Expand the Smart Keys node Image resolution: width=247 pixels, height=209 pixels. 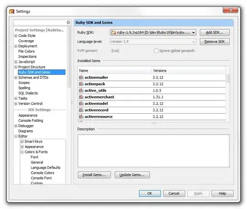[22, 141]
